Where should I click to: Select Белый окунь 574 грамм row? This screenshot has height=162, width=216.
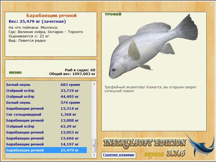pos(46,103)
